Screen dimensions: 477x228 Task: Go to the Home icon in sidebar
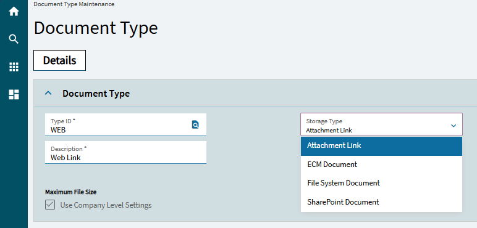coord(14,12)
